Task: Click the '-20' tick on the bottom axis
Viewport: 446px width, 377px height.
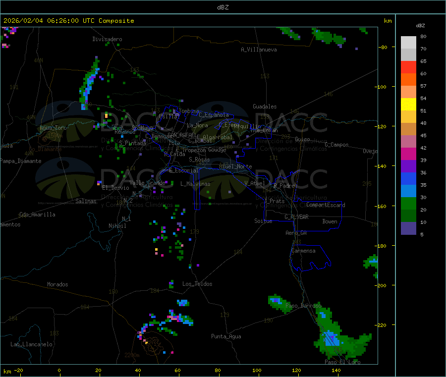Action: point(18,370)
